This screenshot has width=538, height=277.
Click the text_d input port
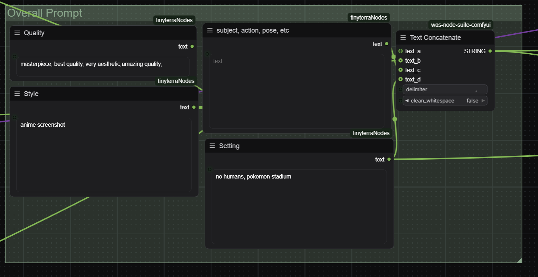point(400,79)
